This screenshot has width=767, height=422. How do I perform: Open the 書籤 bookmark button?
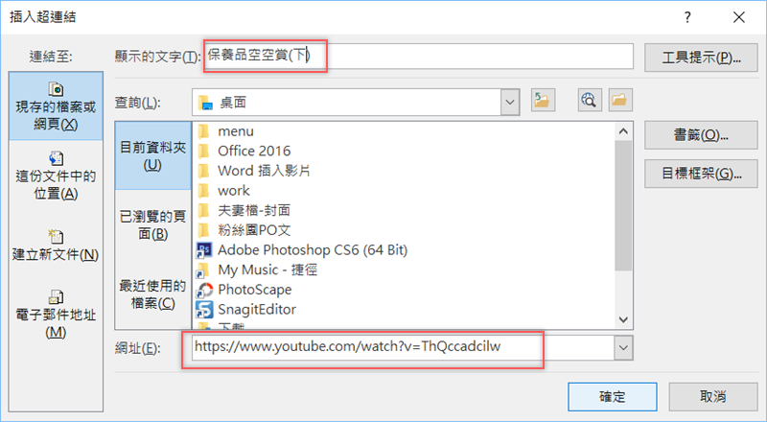tap(701, 135)
